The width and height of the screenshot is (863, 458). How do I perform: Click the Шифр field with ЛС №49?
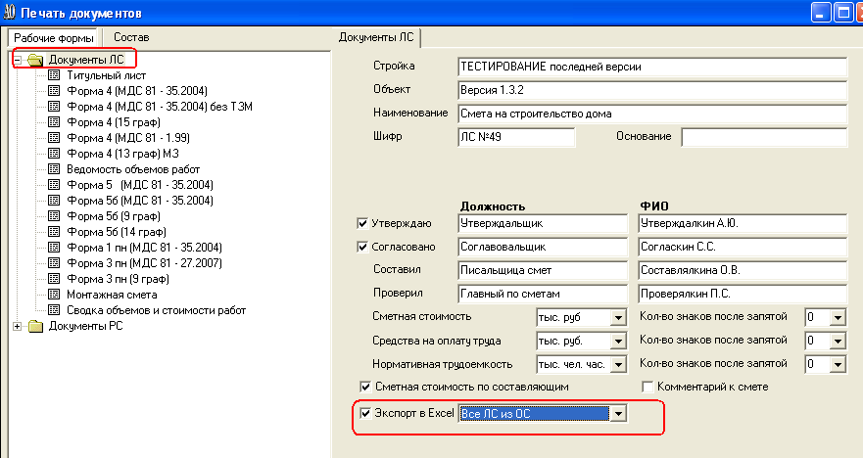click(x=516, y=137)
